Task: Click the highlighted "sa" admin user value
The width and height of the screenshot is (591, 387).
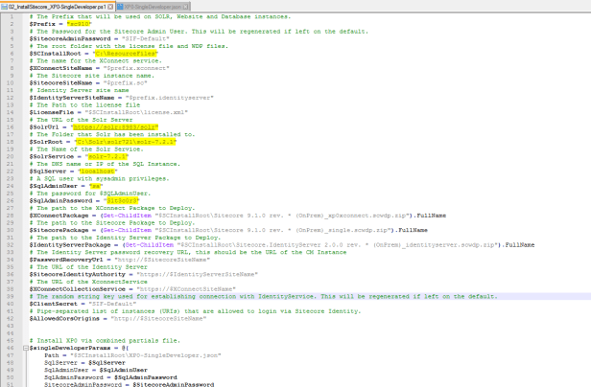Action: [96, 186]
